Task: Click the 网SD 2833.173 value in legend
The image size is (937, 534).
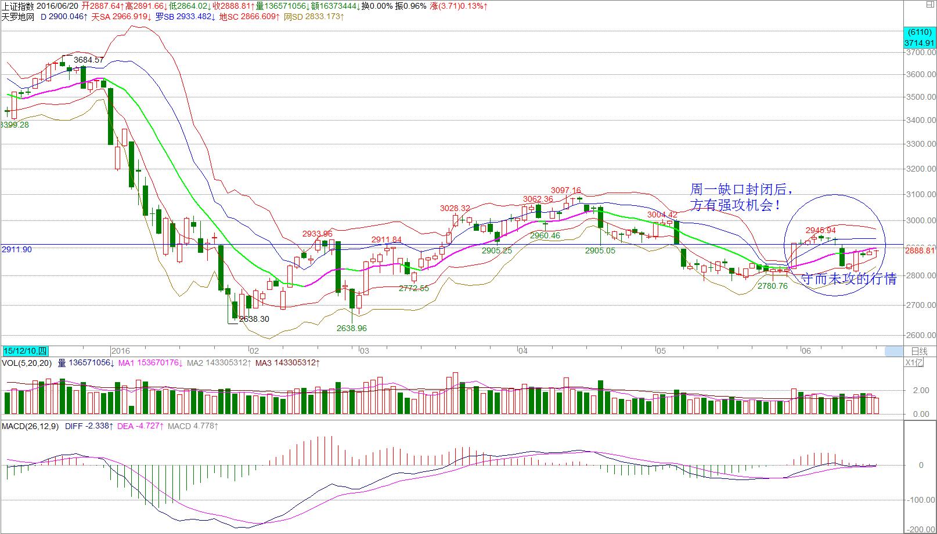Action: (x=314, y=17)
